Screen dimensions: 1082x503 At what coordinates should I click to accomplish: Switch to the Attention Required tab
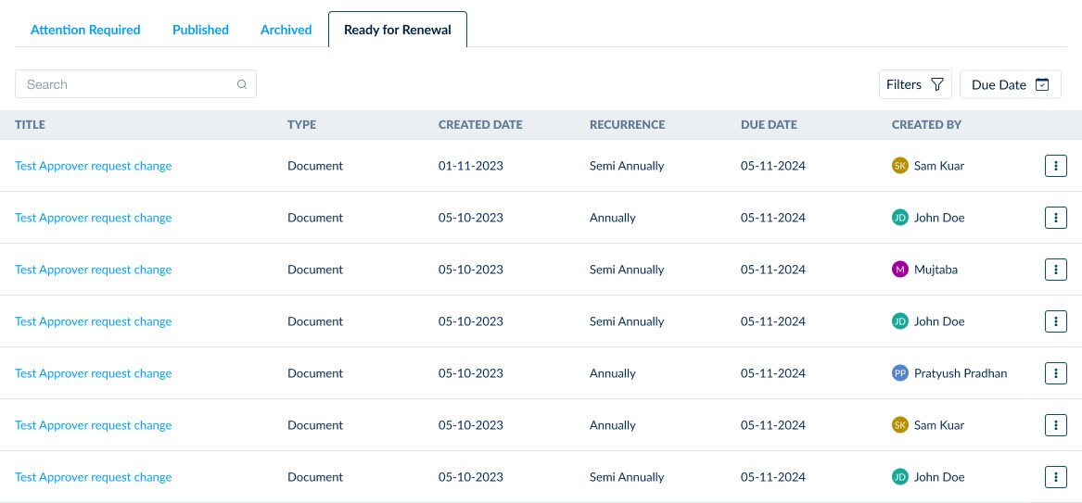[85, 30]
